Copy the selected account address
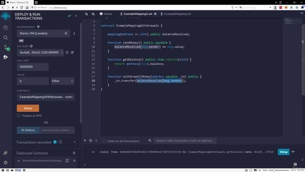305x172 pixels. [x=67, y=53]
